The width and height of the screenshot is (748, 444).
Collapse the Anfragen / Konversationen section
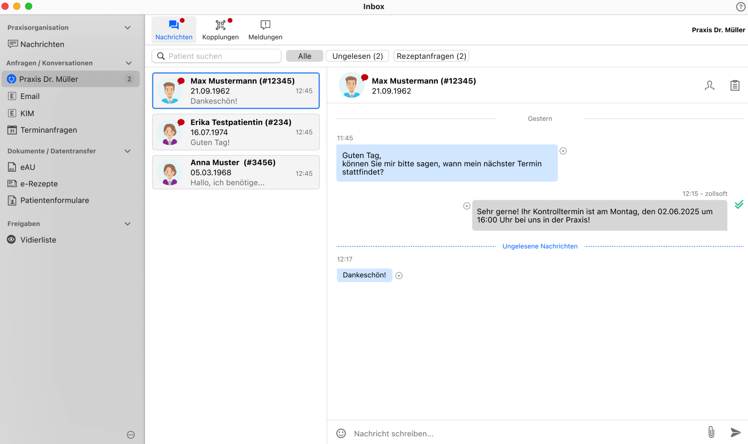point(128,63)
